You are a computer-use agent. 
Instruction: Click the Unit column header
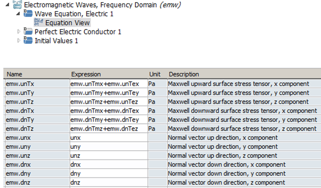[156, 74]
